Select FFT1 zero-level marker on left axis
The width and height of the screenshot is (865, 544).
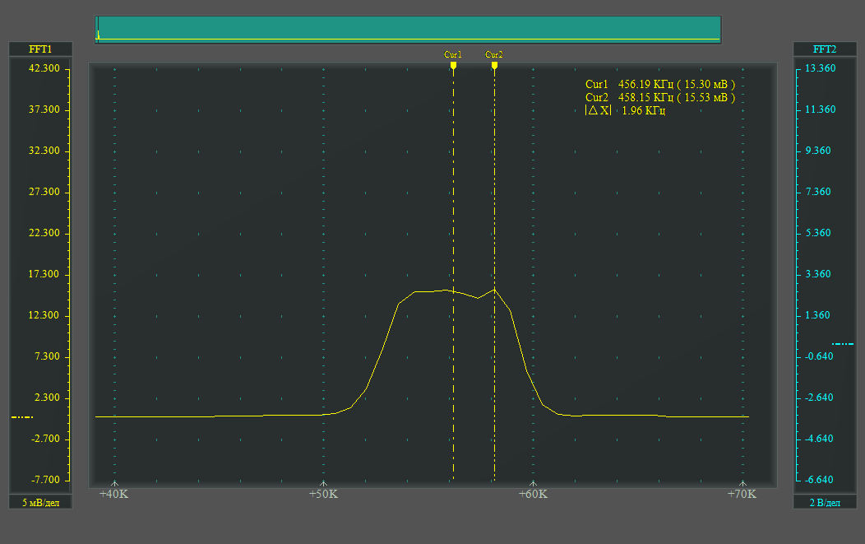[22, 417]
